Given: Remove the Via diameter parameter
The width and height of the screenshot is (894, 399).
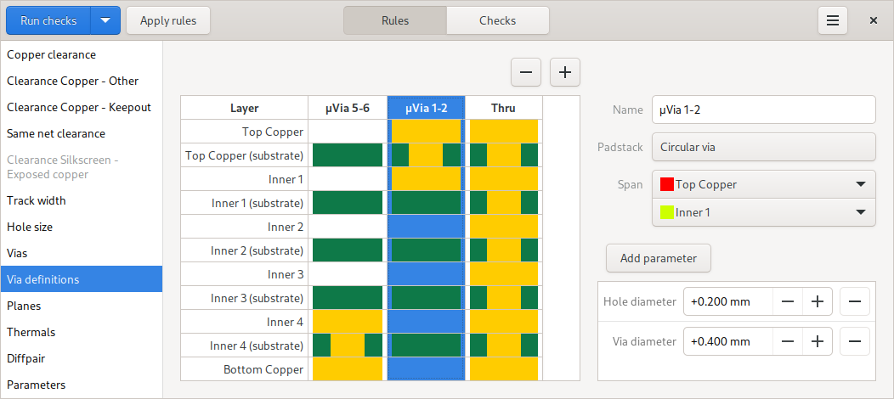Looking at the screenshot, I should click(x=855, y=341).
